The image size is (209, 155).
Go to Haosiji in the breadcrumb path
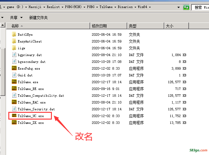coord(35,7)
